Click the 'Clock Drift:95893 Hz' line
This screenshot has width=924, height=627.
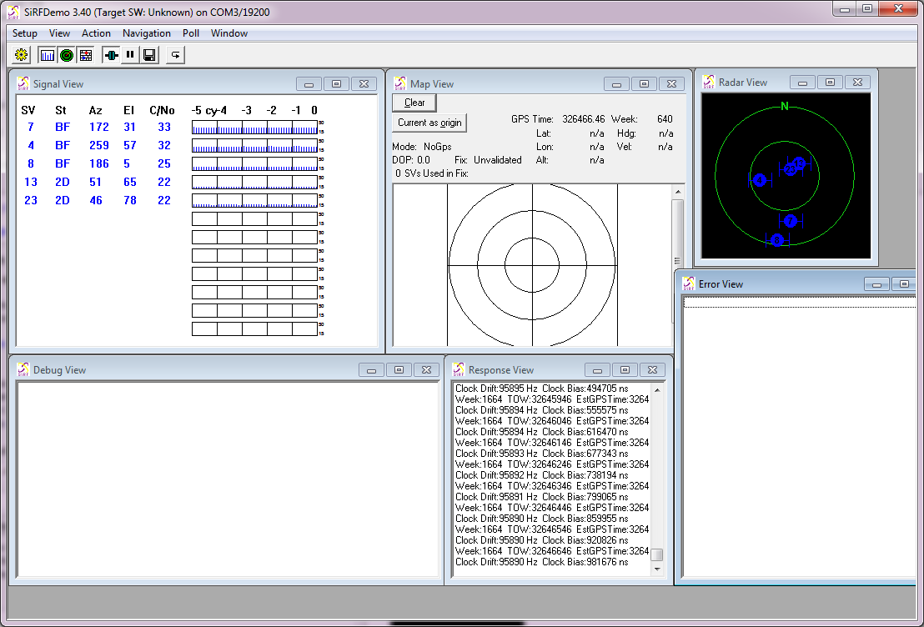tap(496, 454)
